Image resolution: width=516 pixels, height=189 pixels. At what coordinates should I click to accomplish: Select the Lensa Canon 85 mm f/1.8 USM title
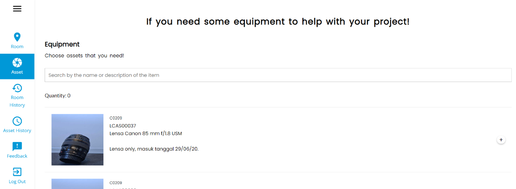point(146,134)
